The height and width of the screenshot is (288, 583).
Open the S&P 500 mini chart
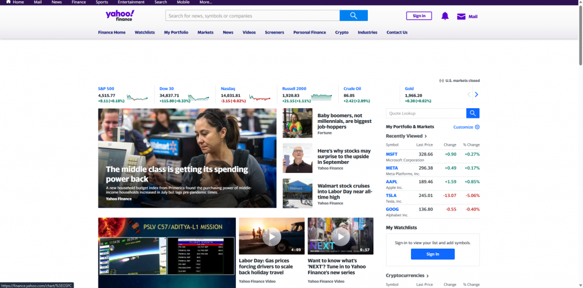(x=137, y=98)
